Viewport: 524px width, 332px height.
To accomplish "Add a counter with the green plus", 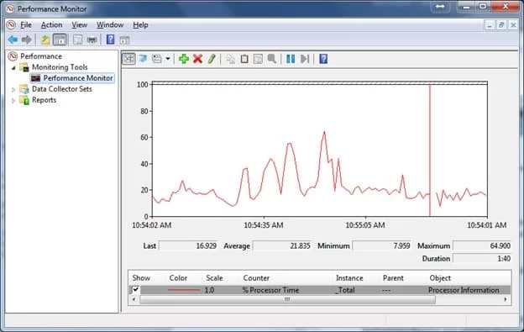I will click(x=183, y=59).
